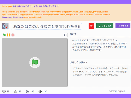Click the small green flag above stage

[x=4, y=35]
